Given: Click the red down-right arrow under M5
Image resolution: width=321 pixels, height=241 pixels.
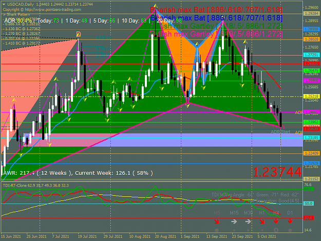Looking at the screenshot, I should coord(217,221).
